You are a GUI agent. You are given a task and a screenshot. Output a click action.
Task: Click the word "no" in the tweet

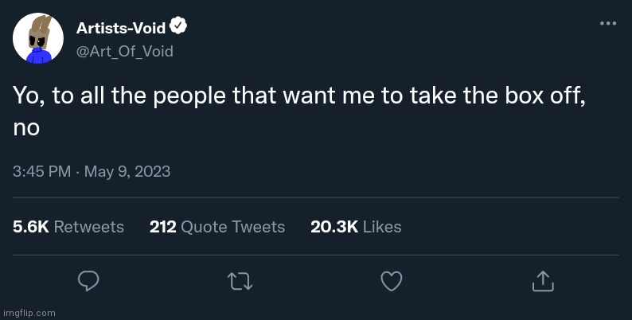(26, 129)
